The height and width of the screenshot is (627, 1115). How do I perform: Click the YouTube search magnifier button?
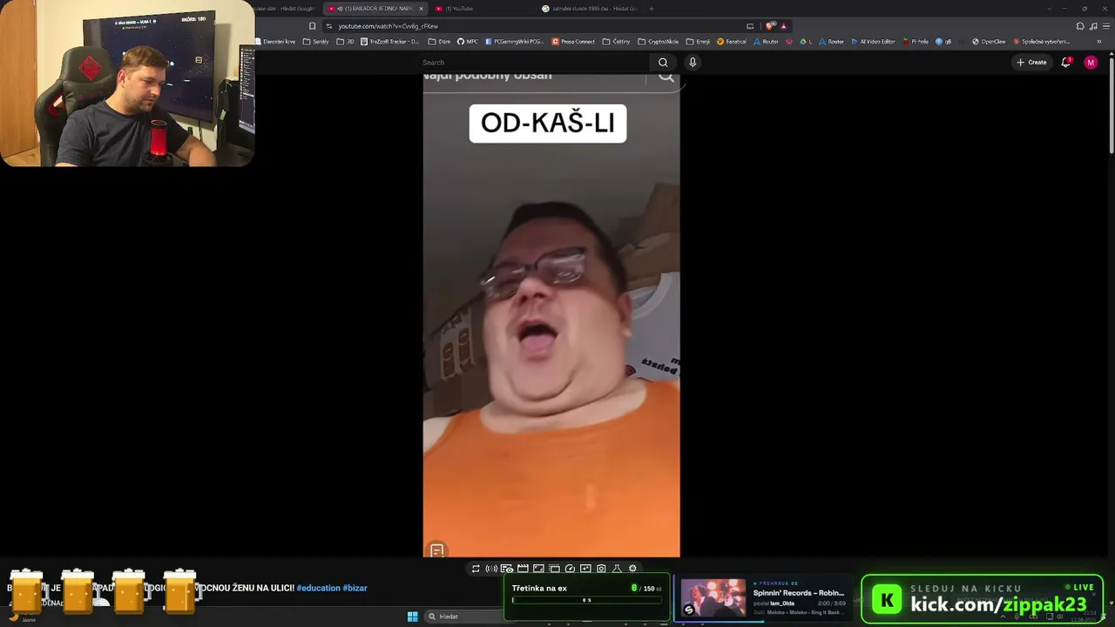663,63
